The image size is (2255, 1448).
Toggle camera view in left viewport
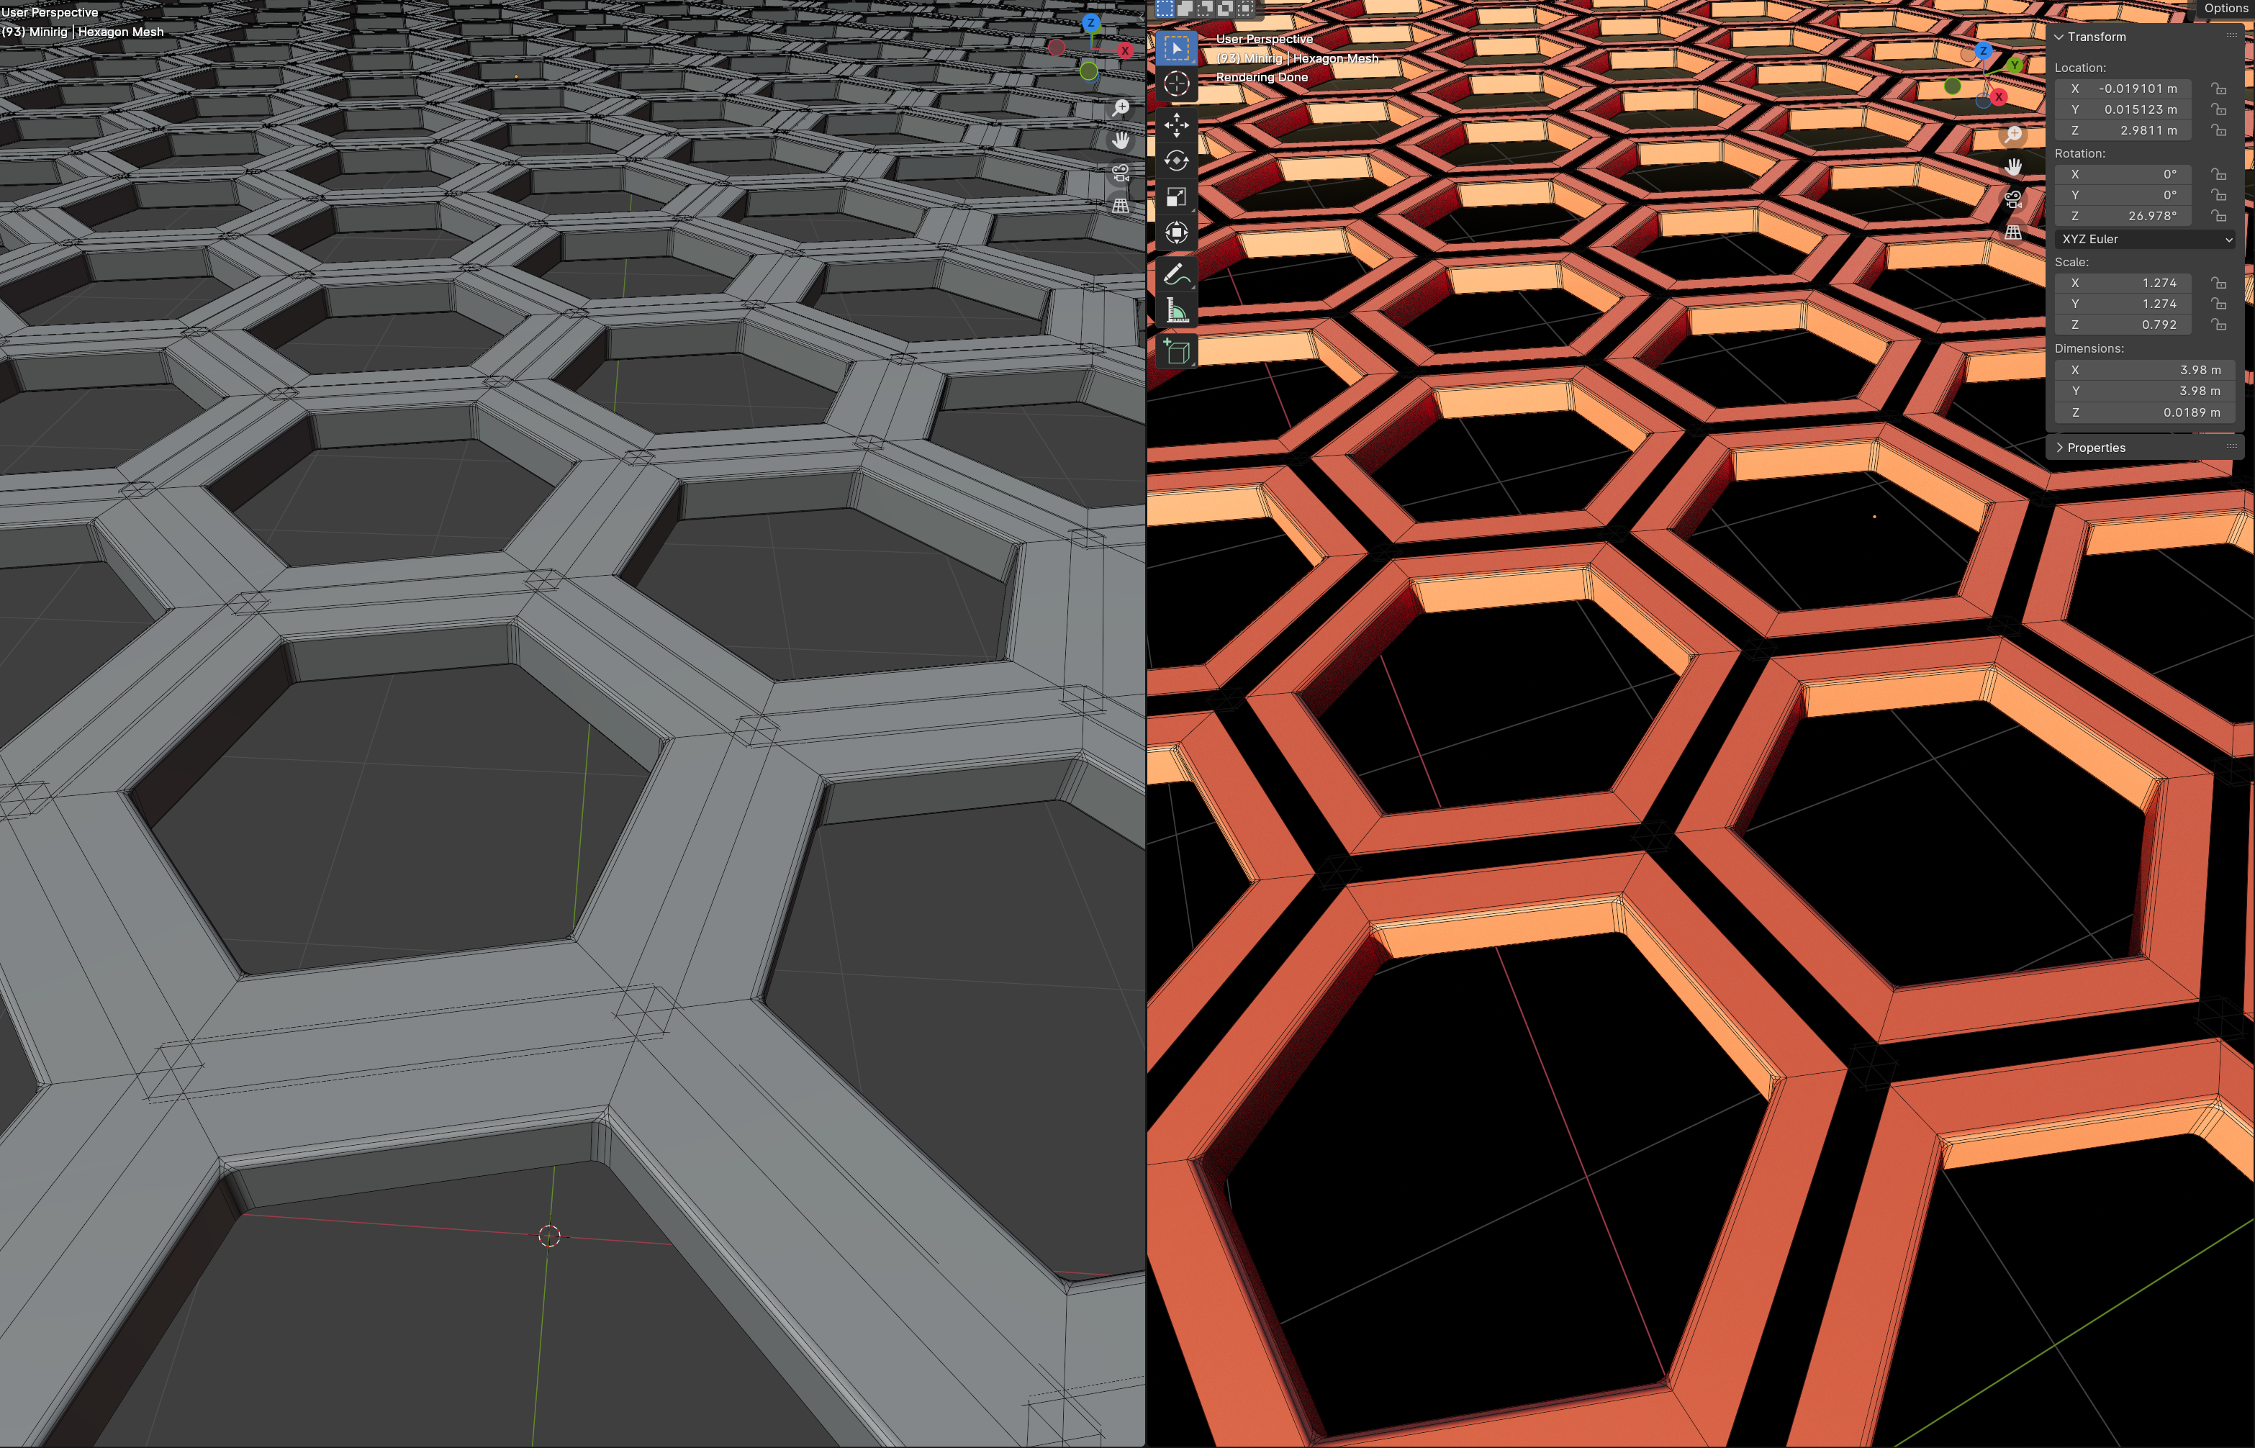(x=1120, y=173)
